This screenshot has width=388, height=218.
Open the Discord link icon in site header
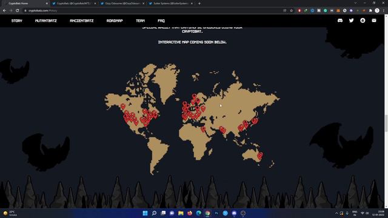coord(340,21)
